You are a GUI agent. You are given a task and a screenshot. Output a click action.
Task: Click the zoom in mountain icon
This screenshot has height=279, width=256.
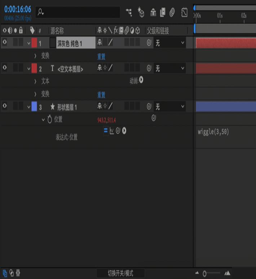[x=227, y=273]
